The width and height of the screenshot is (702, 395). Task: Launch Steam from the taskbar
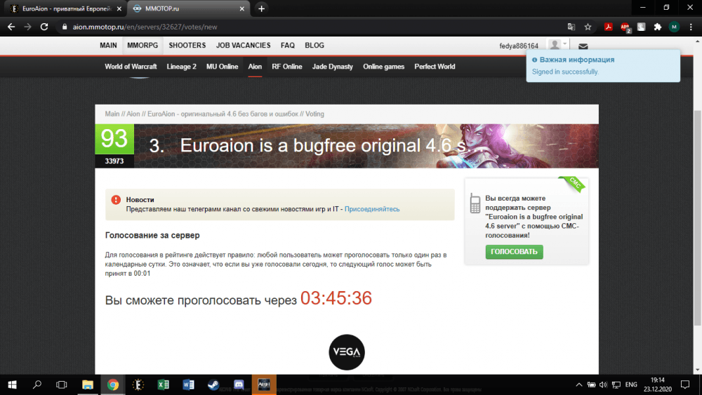coord(213,384)
